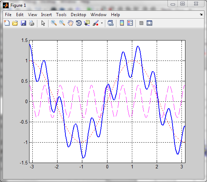Open the Insert menu
207x182 pixels.
[x=46, y=15]
